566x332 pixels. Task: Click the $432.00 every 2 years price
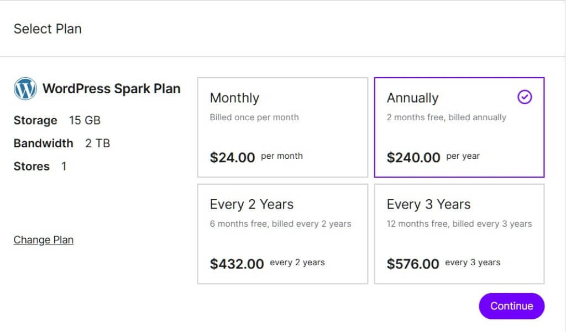267,264
